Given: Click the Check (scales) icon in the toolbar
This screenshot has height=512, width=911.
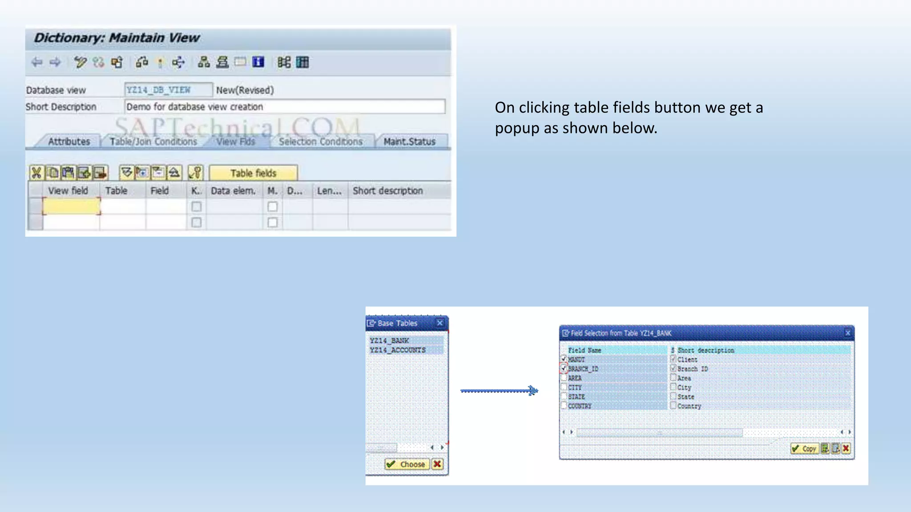Looking at the screenshot, I should [142, 62].
